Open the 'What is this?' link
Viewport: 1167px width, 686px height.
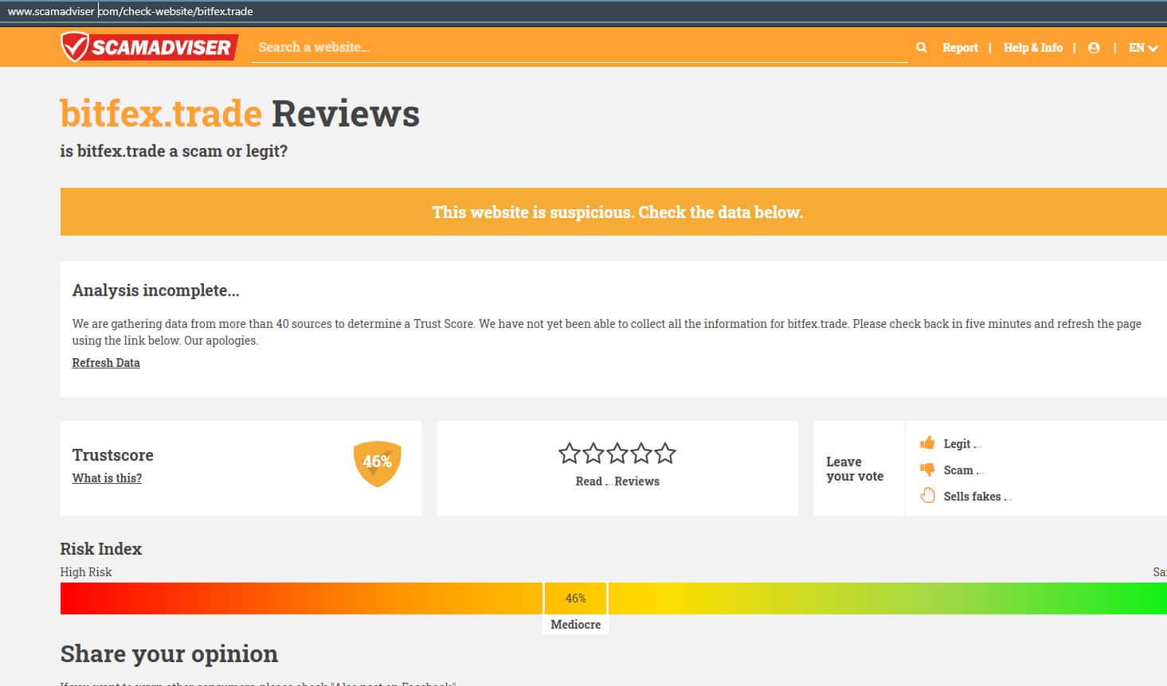point(107,478)
